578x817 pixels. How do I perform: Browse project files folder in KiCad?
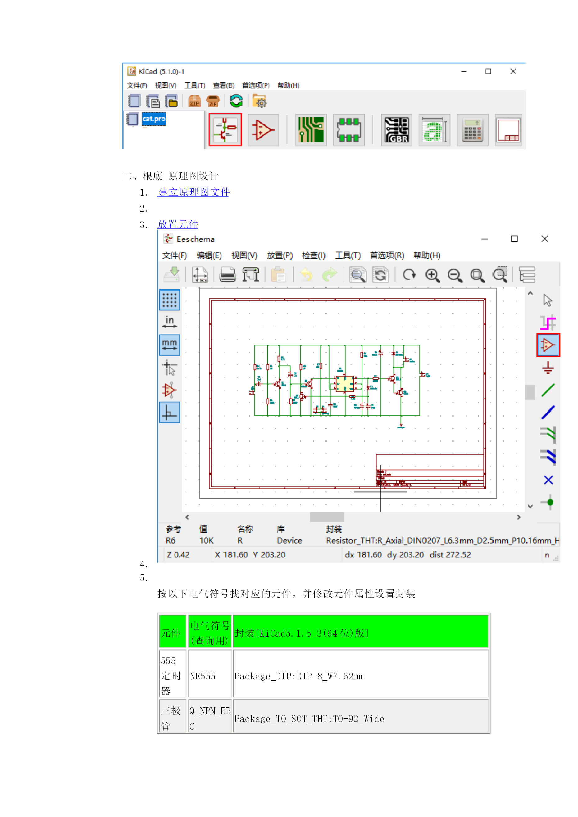pos(260,101)
